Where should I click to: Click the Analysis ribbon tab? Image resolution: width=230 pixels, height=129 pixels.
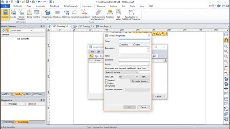(x=114, y=6)
